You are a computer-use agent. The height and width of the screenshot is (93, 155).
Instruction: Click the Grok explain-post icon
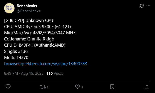[x=142, y=6]
